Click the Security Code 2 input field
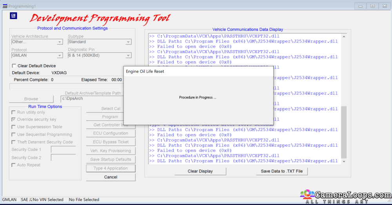The image size is (392, 205). pos(63,158)
